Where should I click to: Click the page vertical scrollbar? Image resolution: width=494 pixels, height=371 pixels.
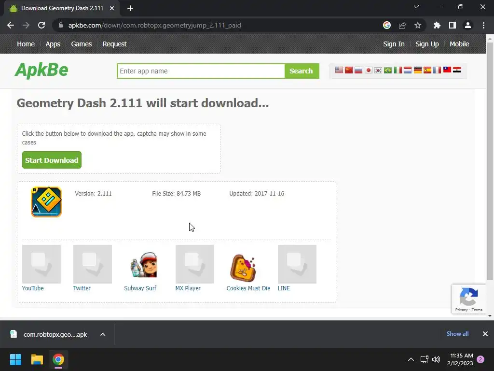(x=490, y=161)
